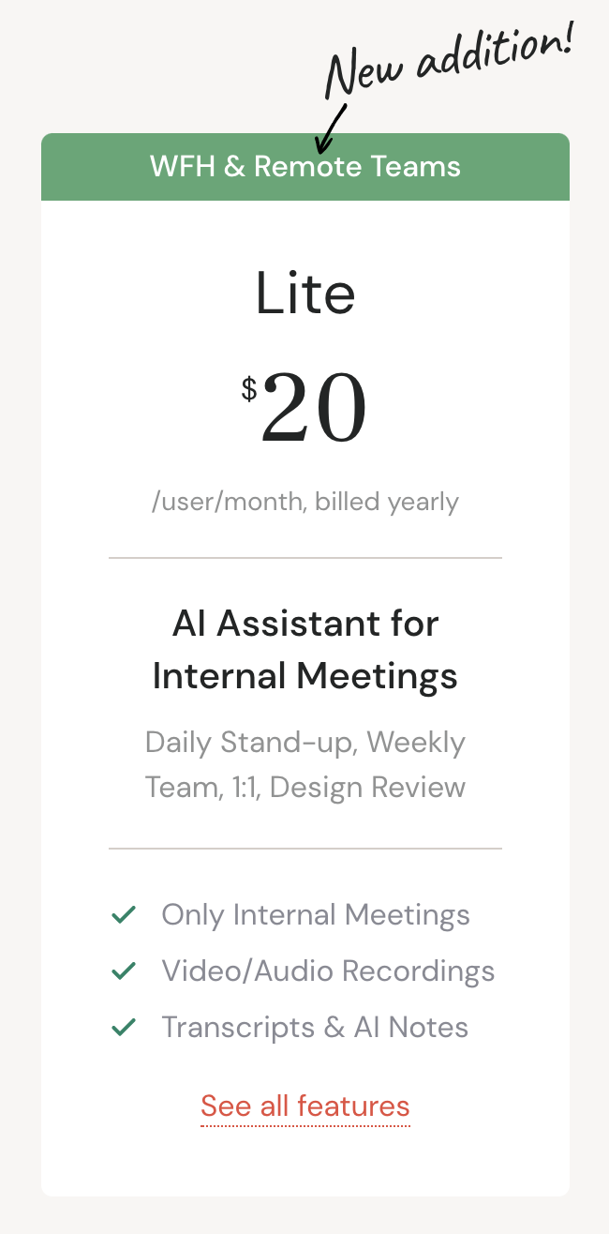Click the Daily Stand-up, Weekly Team, 1:1, Design Review description

pos(305,764)
